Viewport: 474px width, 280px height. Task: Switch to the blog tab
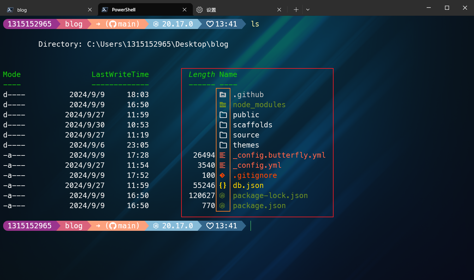point(44,10)
